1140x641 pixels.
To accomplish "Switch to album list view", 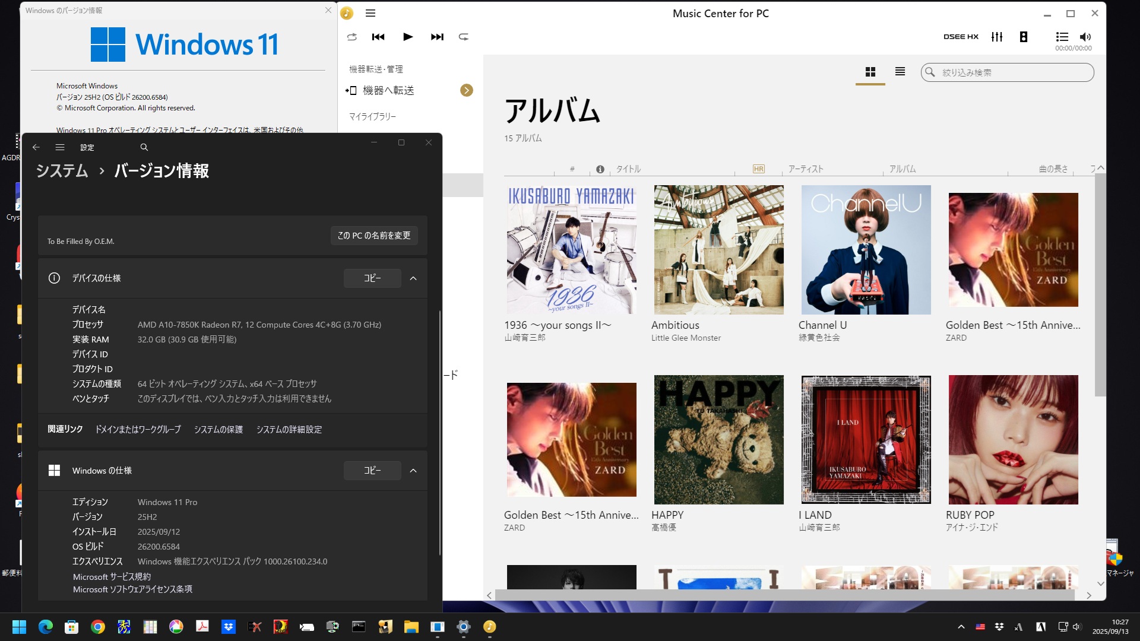I will pos(900,72).
